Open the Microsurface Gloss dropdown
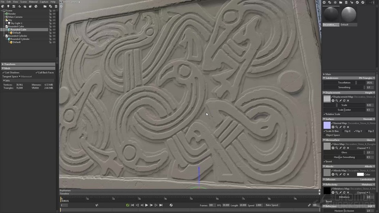This screenshot has height=213, width=379. pyautogui.click(x=371, y=140)
